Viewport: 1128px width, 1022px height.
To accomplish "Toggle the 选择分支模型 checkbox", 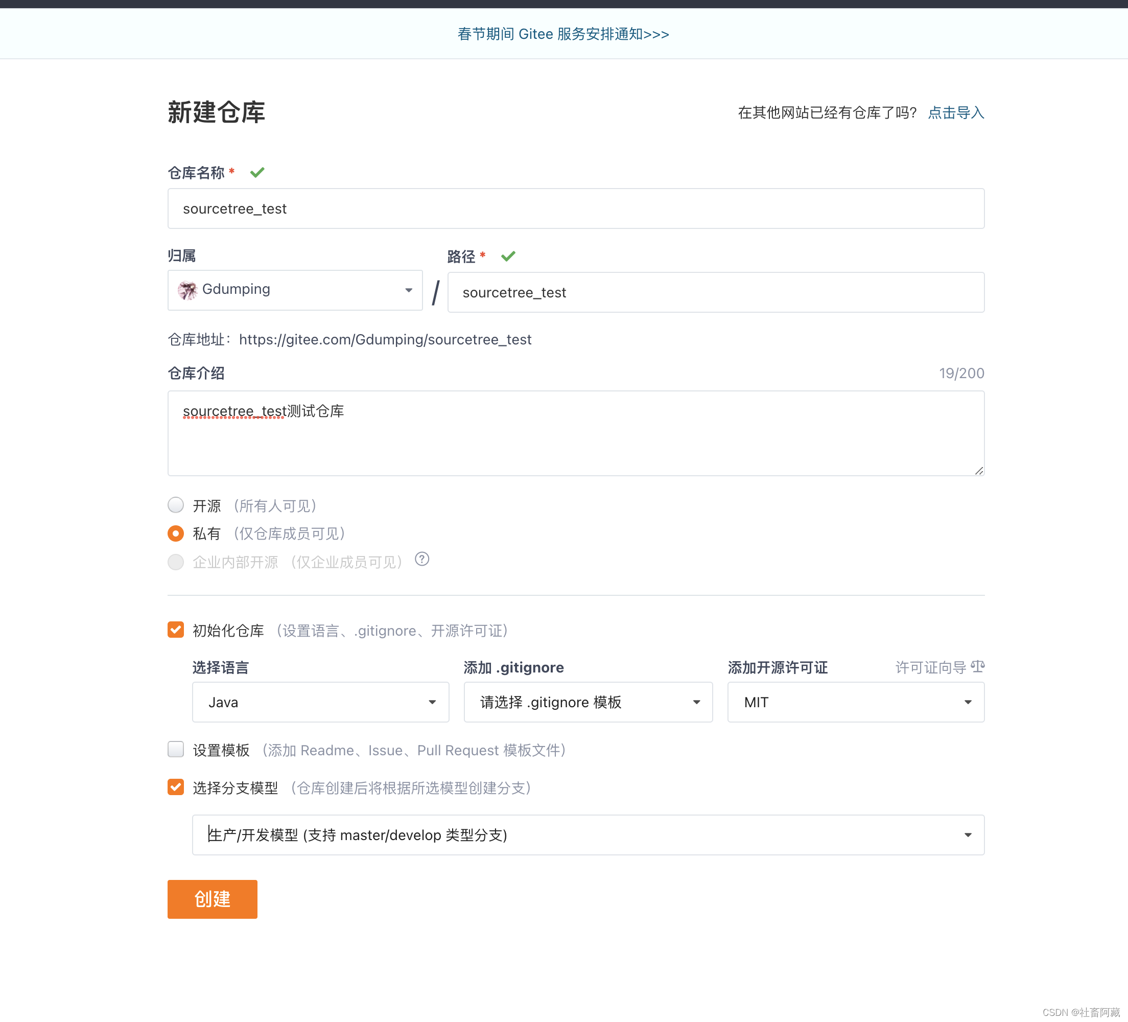I will coord(176,787).
